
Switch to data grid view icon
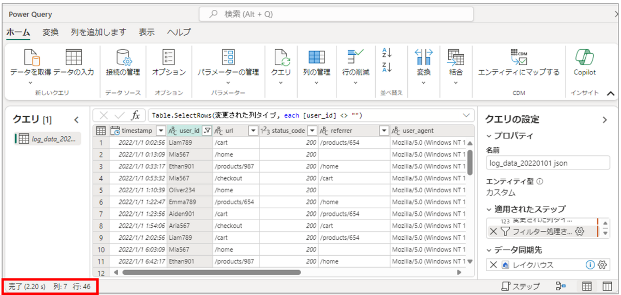click(587, 286)
